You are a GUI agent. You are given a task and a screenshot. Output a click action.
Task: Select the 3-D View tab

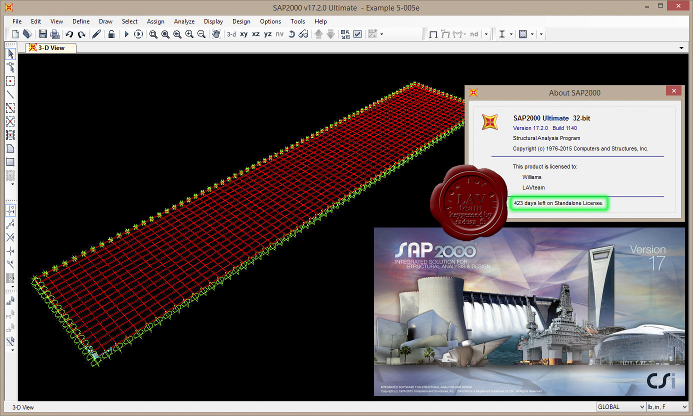coord(51,48)
